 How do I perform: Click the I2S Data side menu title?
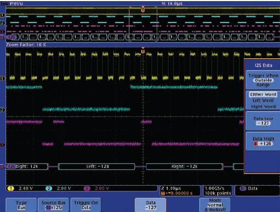[263, 65]
